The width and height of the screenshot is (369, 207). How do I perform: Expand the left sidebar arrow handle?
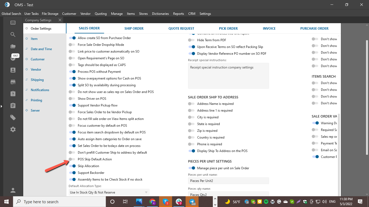tap(1, 106)
